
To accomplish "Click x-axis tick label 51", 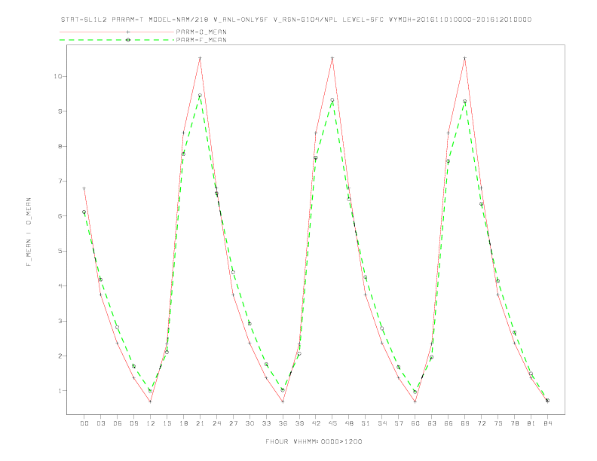I will click(x=366, y=423).
